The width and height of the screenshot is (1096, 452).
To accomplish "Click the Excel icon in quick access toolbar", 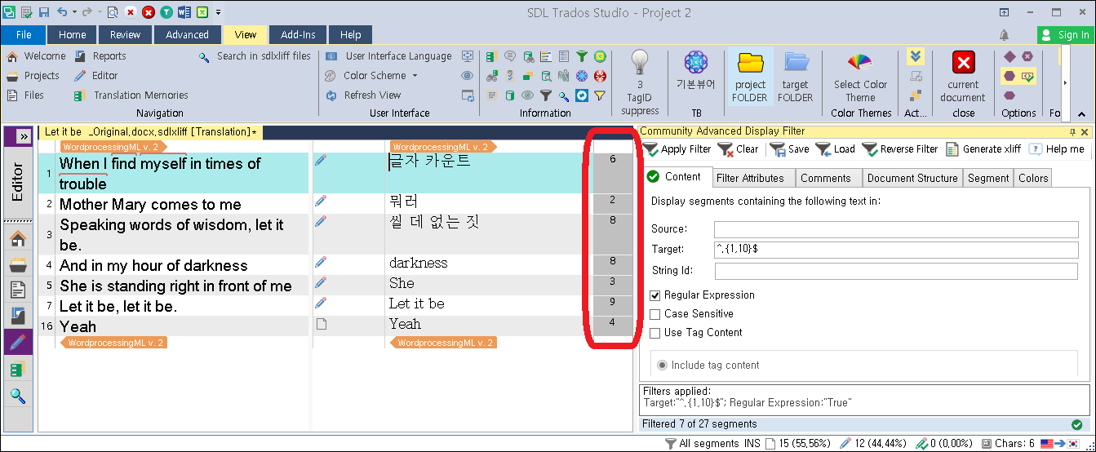I will (x=202, y=12).
